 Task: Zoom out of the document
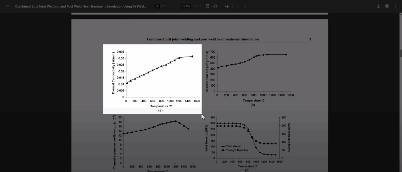tap(176, 6)
